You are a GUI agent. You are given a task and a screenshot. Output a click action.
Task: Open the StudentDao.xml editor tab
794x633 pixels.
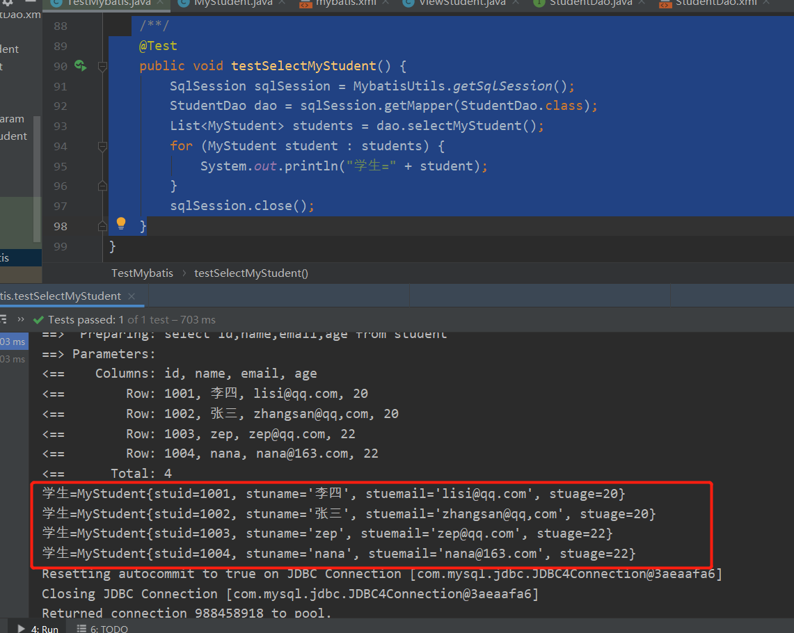point(716,3)
